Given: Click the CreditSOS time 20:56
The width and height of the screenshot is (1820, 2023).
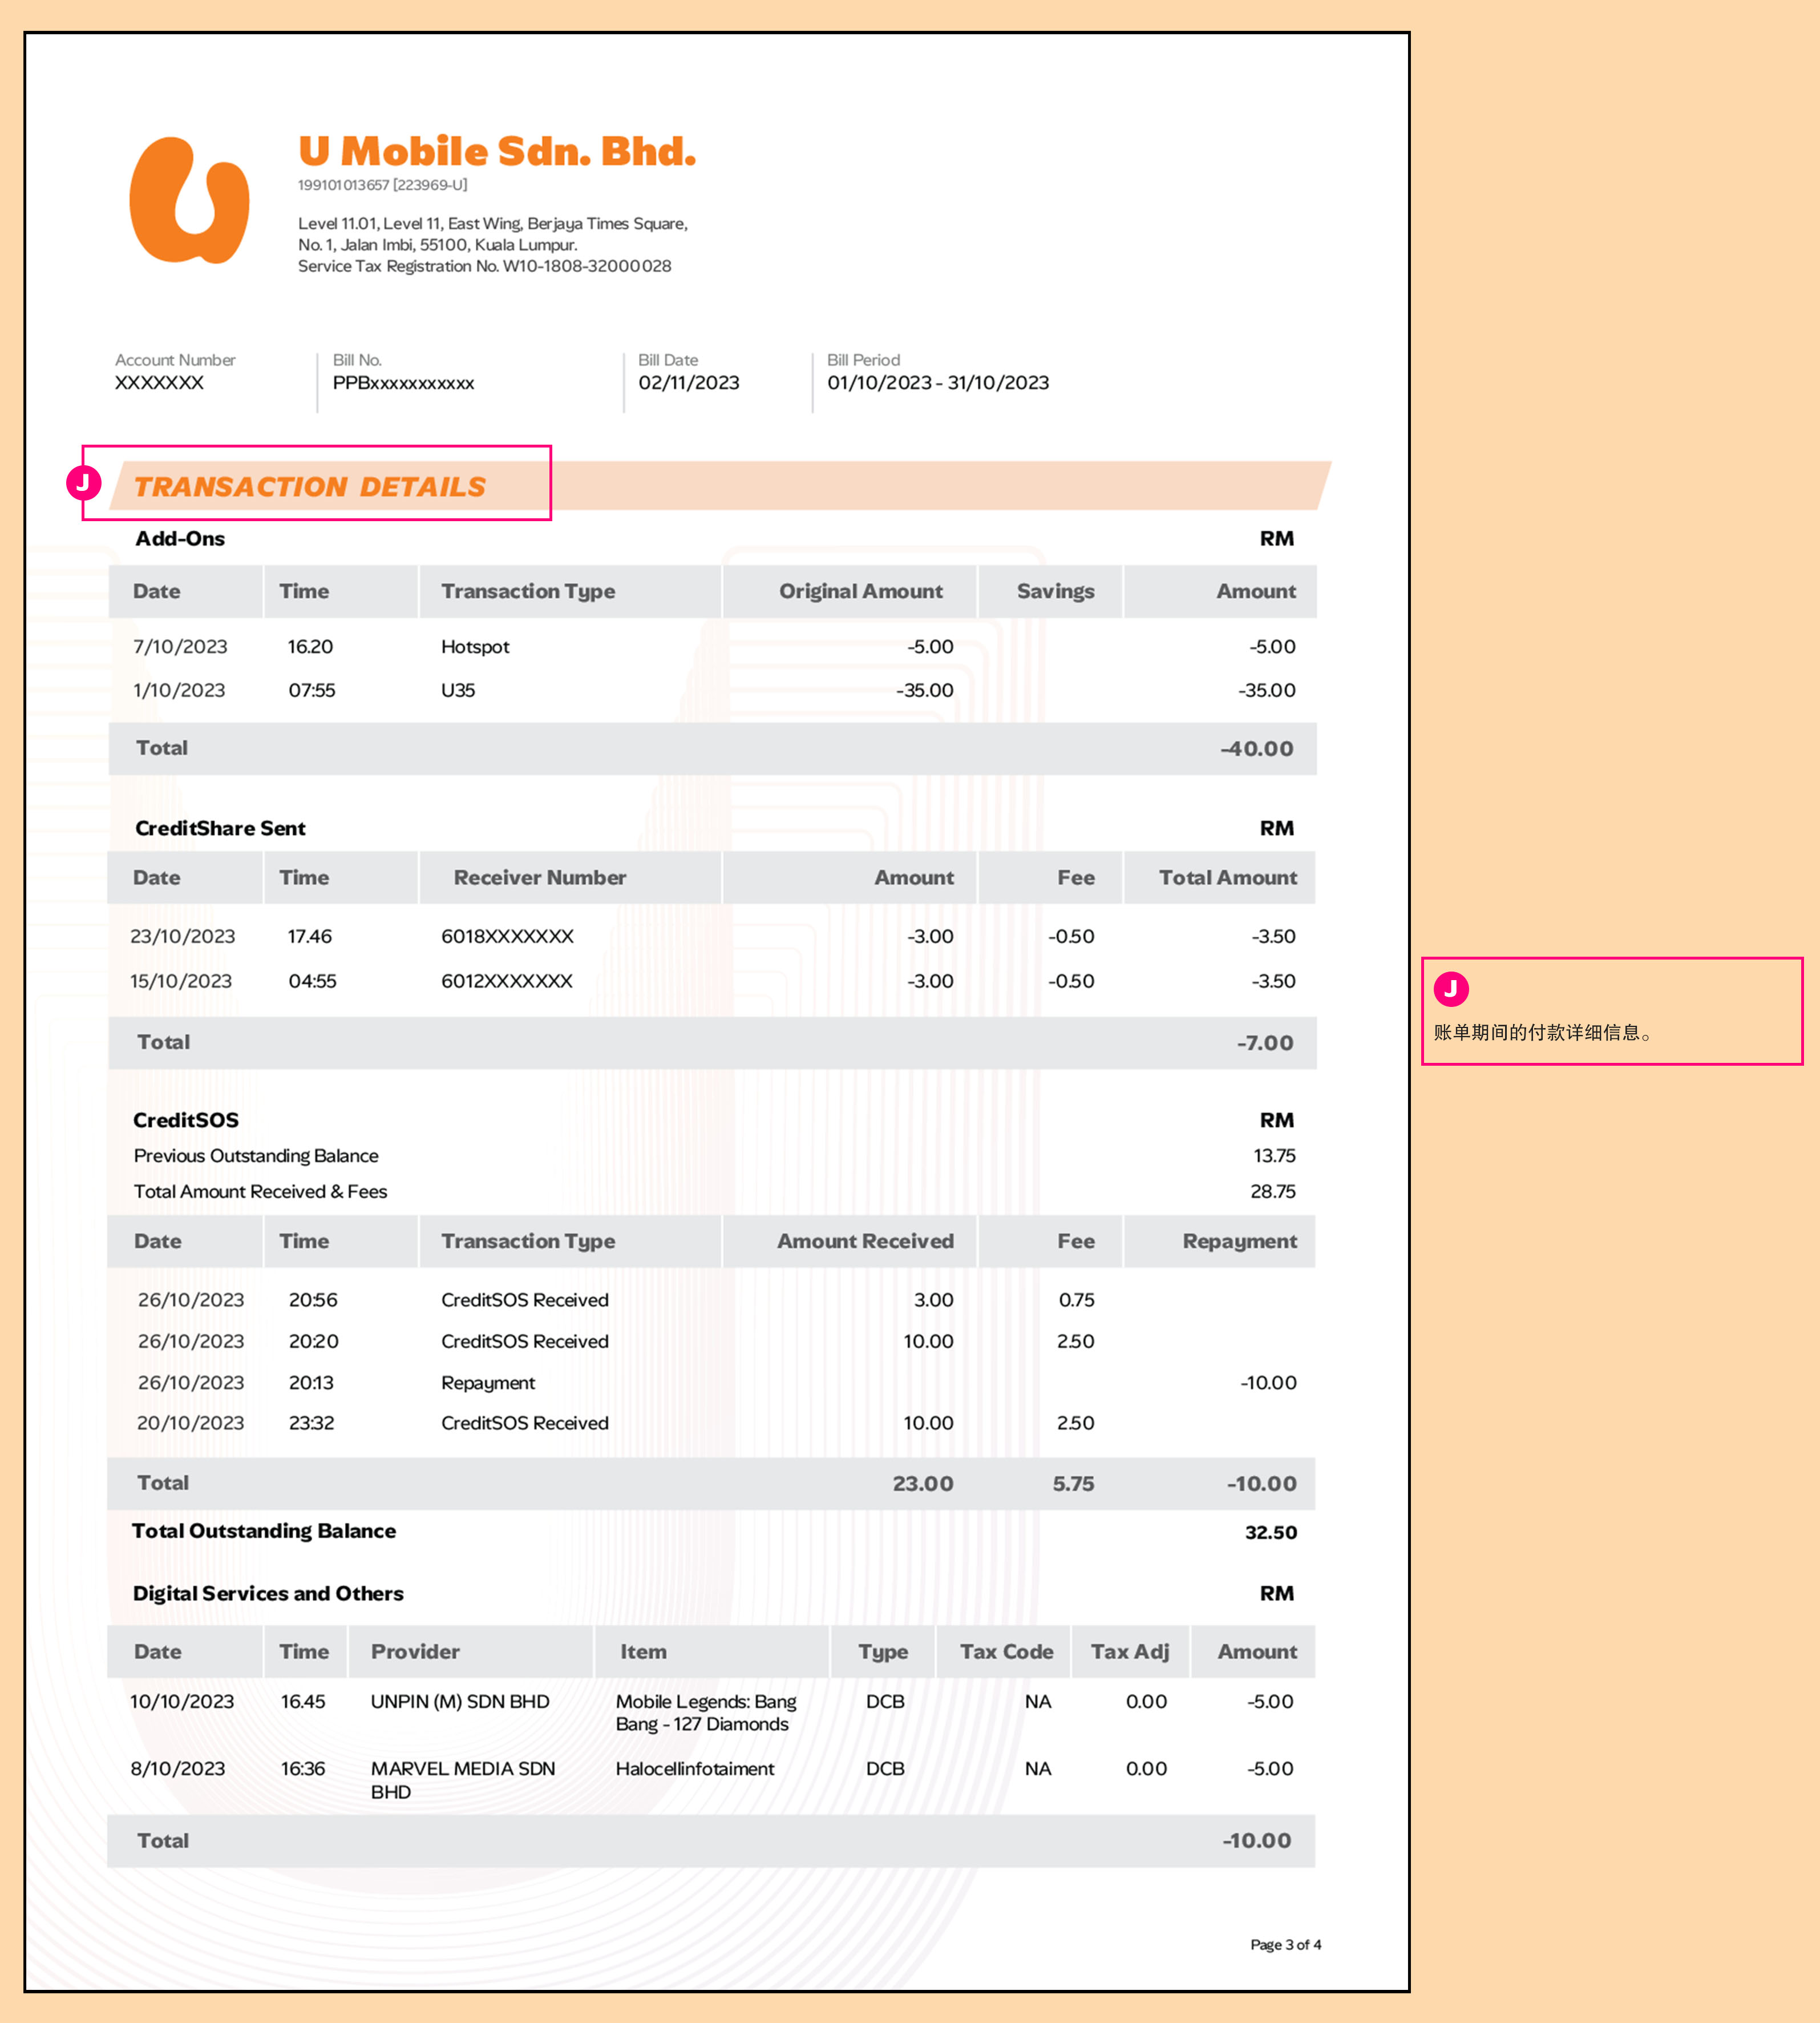Looking at the screenshot, I should point(313,1300).
